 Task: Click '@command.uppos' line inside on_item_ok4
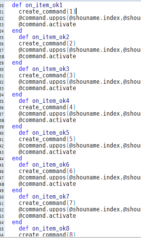click(x=80, y=113)
